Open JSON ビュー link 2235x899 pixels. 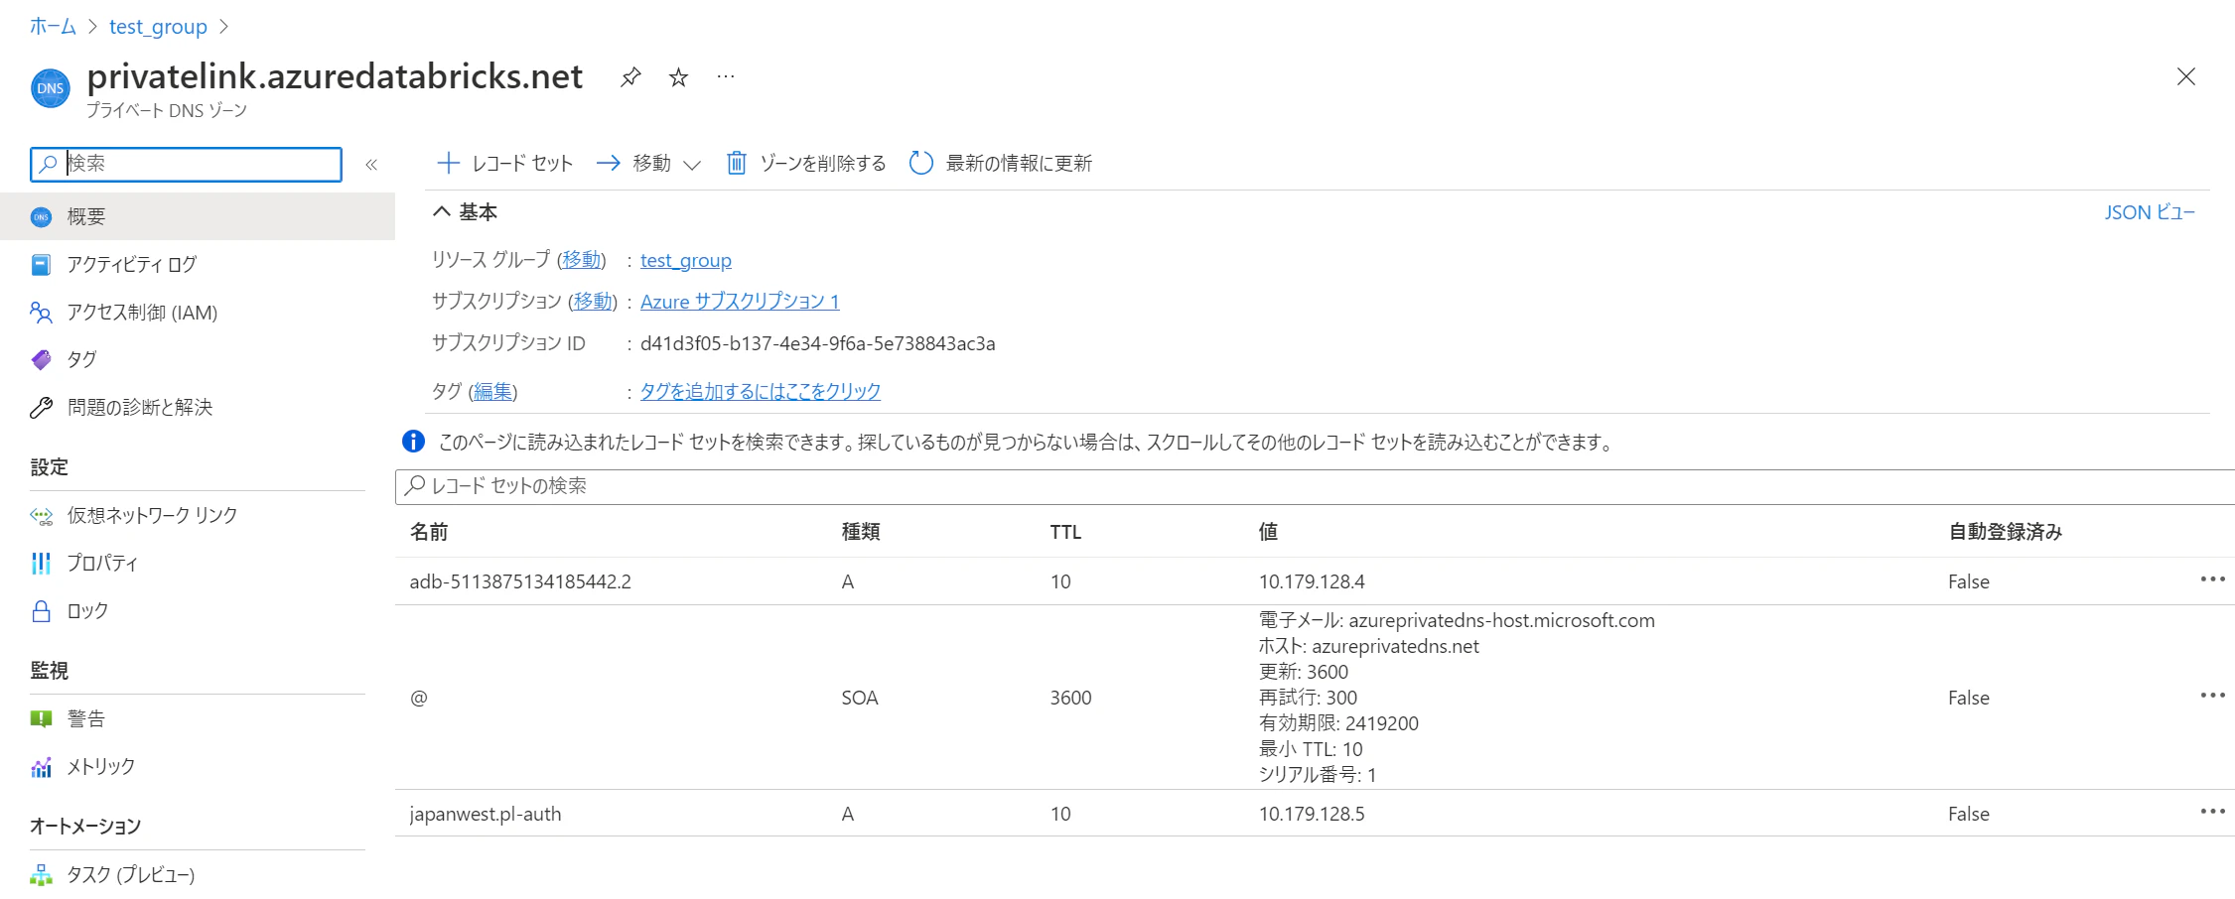click(2150, 212)
